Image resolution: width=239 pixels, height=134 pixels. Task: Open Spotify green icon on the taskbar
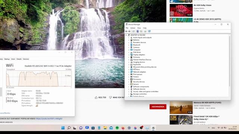117,128
